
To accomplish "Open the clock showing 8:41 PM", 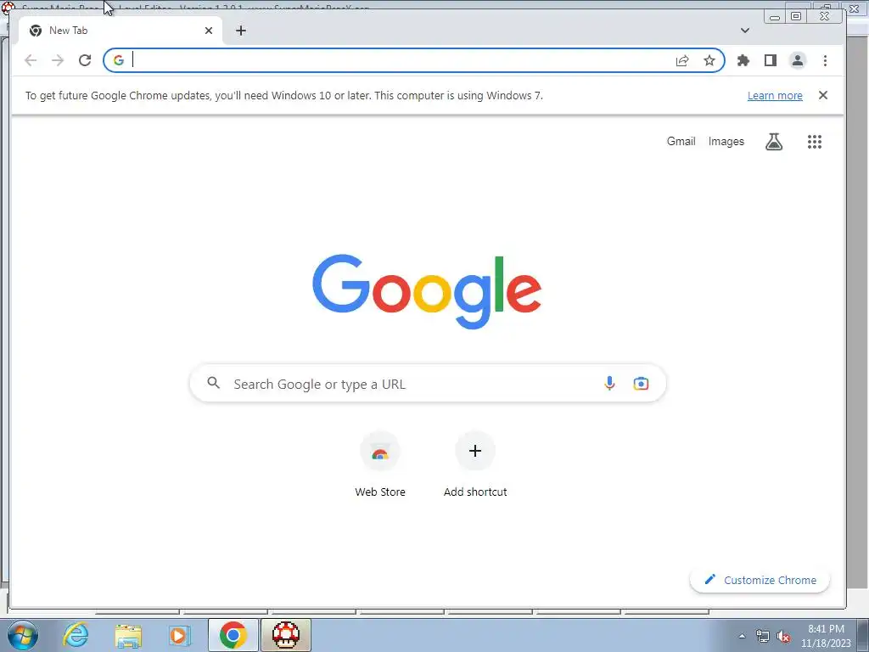I will pyautogui.click(x=826, y=636).
